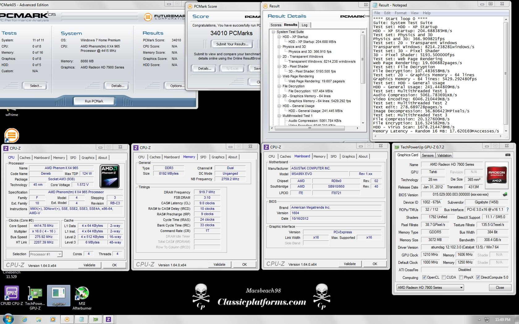Open the orange Futuremark desktop shortcut
The width and height of the screenshot is (519, 324).
click(12, 135)
